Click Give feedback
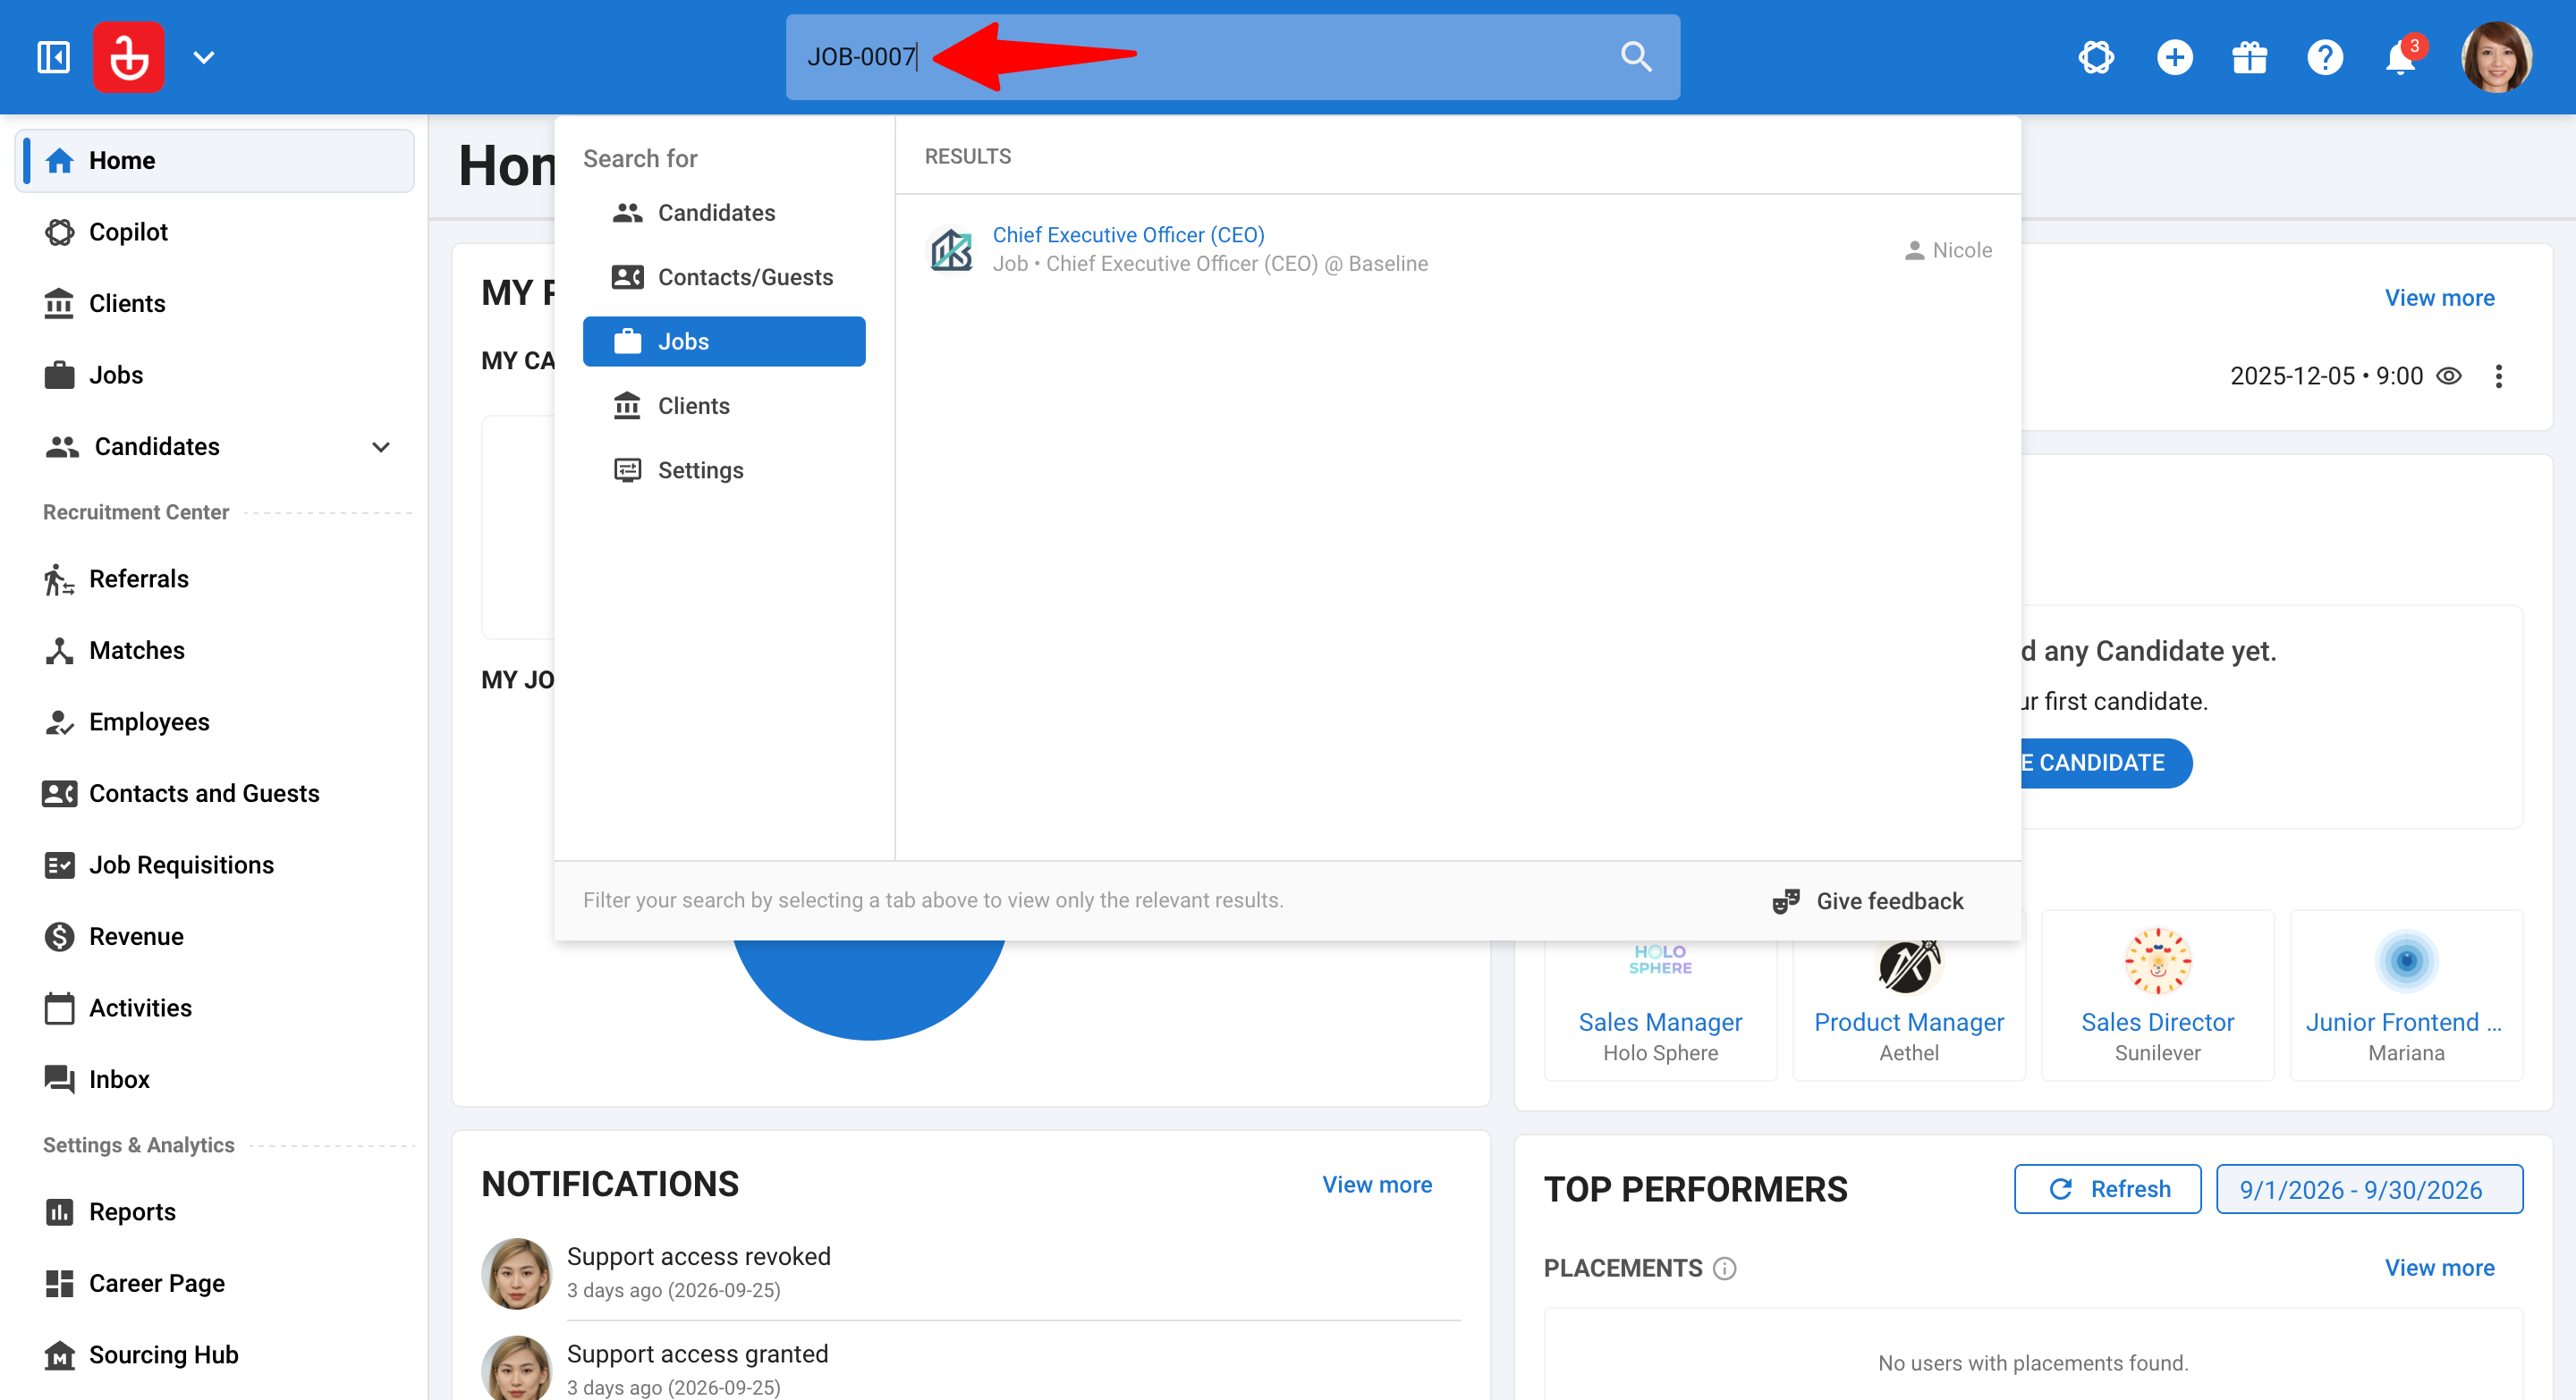The width and height of the screenshot is (2576, 1400). [x=1868, y=901]
